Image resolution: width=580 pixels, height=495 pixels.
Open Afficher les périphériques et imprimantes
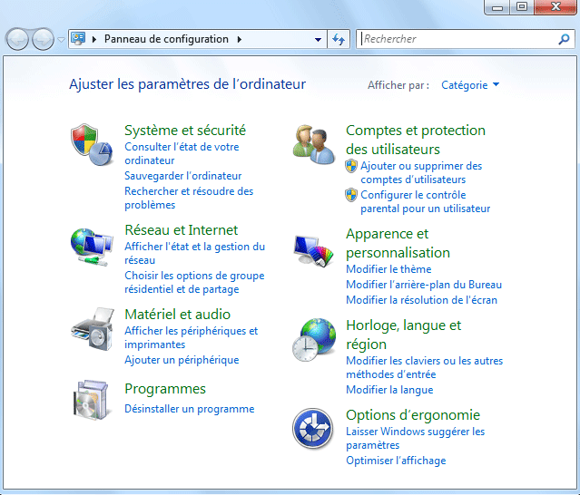coord(191,337)
